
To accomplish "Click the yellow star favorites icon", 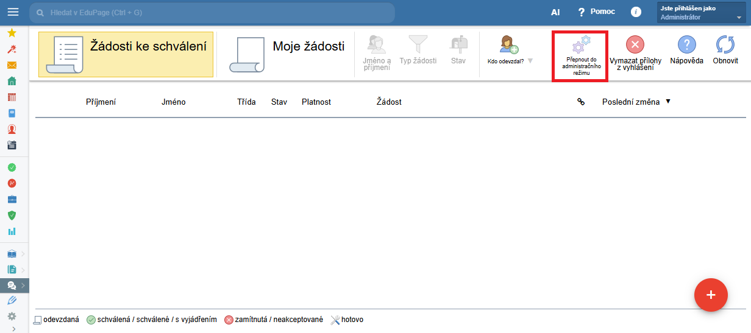I will point(12,33).
